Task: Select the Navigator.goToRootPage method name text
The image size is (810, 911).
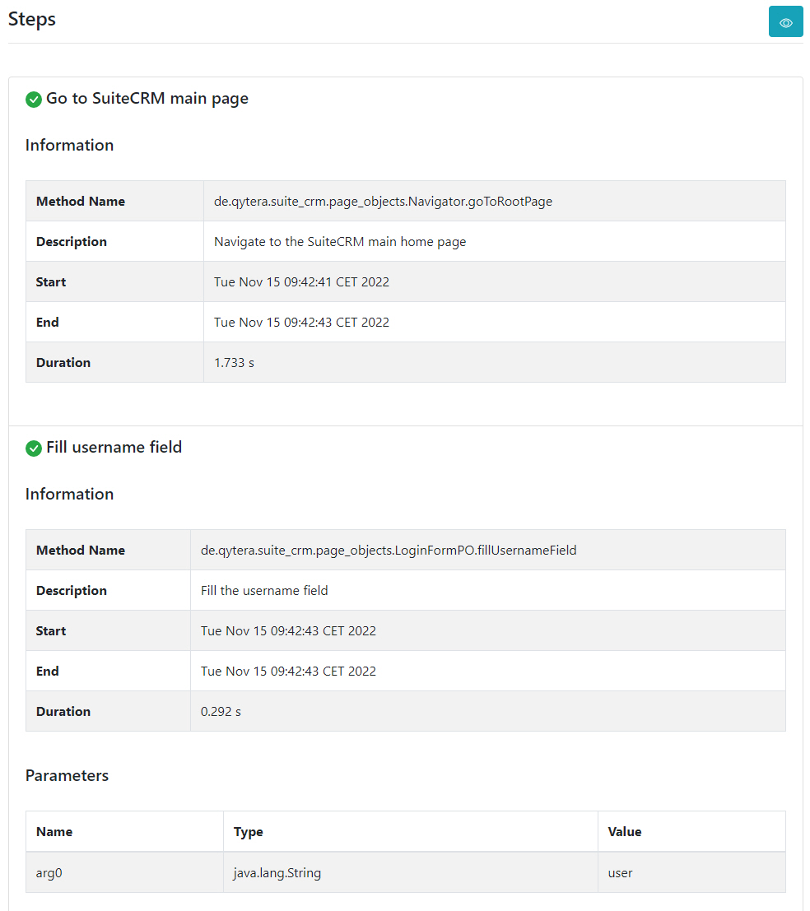Action: pos(383,202)
